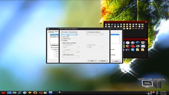
Task: Confirm Boot Advanced Options with OK
Action: point(92,61)
